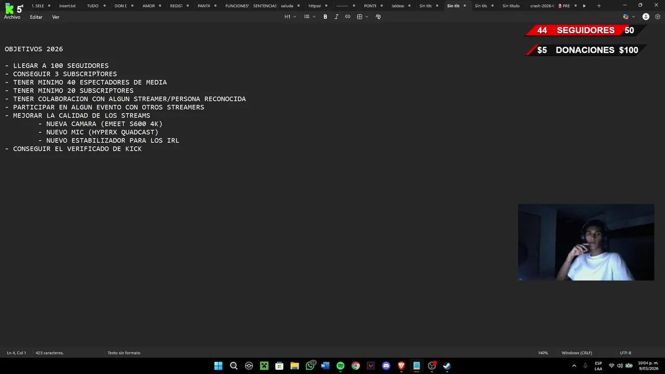Switch to the TUDO tab
Image resolution: width=665 pixels, height=374 pixels.
pyautogui.click(x=92, y=6)
